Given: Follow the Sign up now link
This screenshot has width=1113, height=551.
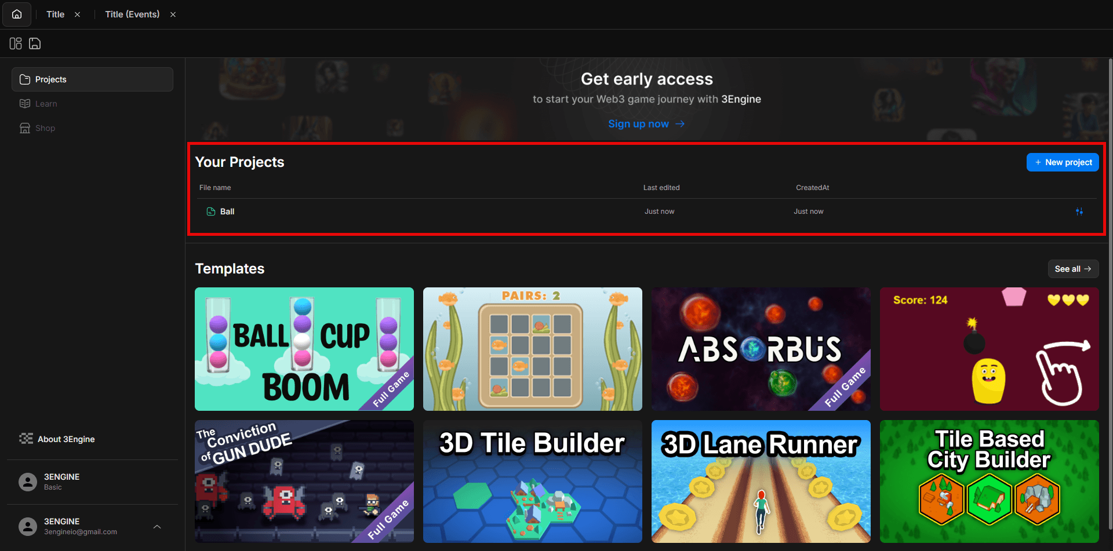Looking at the screenshot, I should (x=646, y=123).
